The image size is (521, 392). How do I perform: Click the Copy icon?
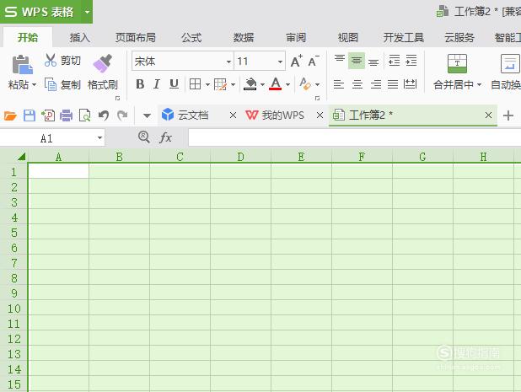51,84
